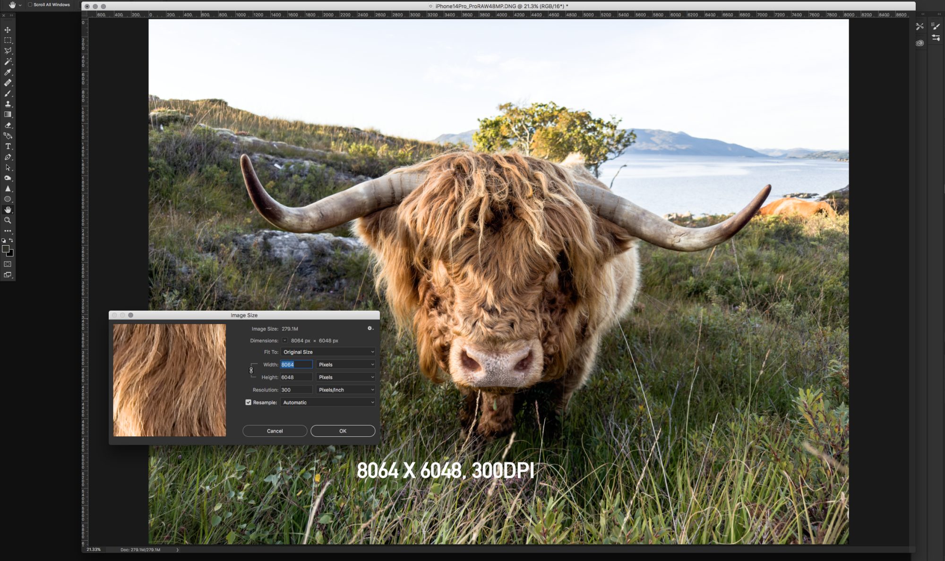Select the Magic Wand tool
The height and width of the screenshot is (561, 945).
pos(8,61)
